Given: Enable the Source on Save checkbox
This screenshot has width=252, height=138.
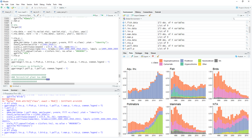Looking at the screenshot, I should pos(18,16).
